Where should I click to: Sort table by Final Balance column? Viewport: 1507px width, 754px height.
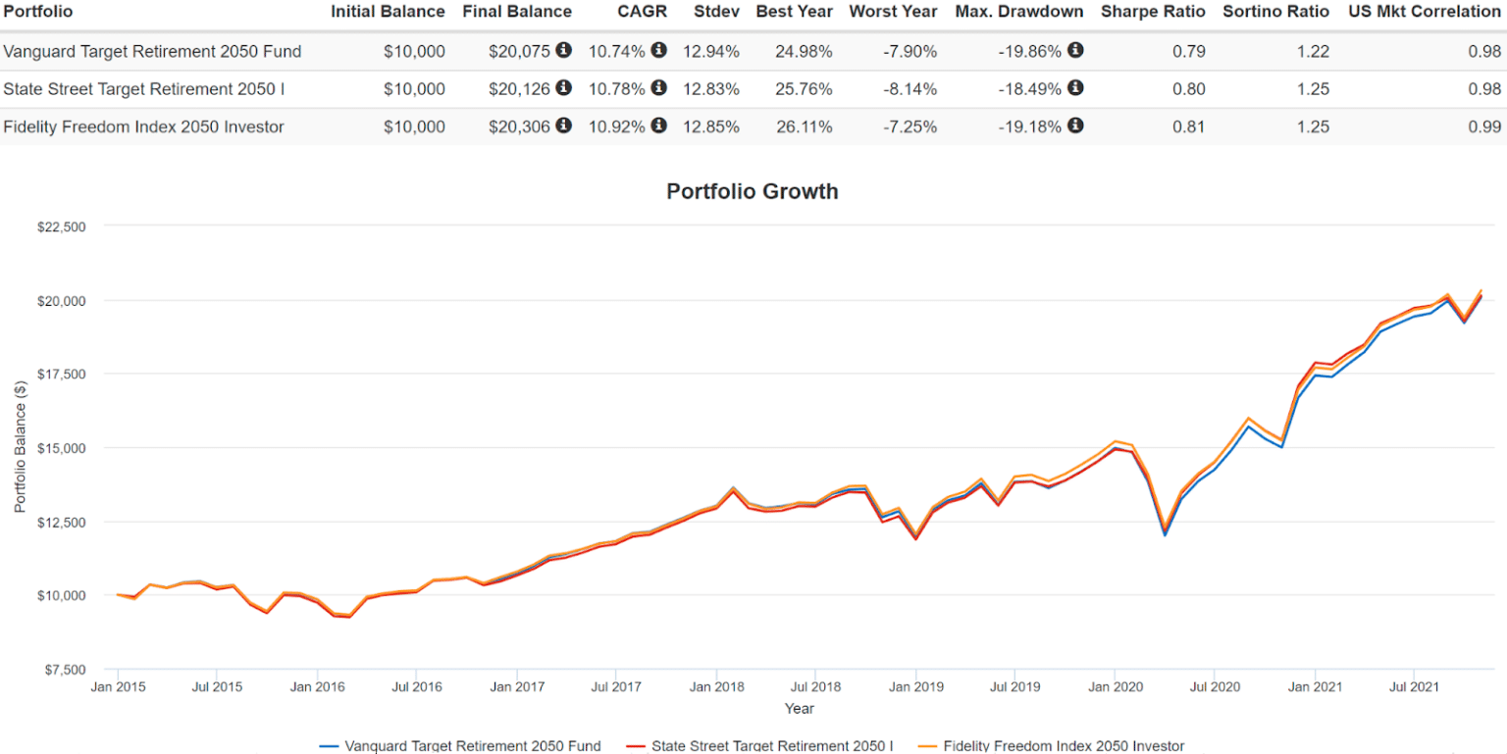click(518, 12)
